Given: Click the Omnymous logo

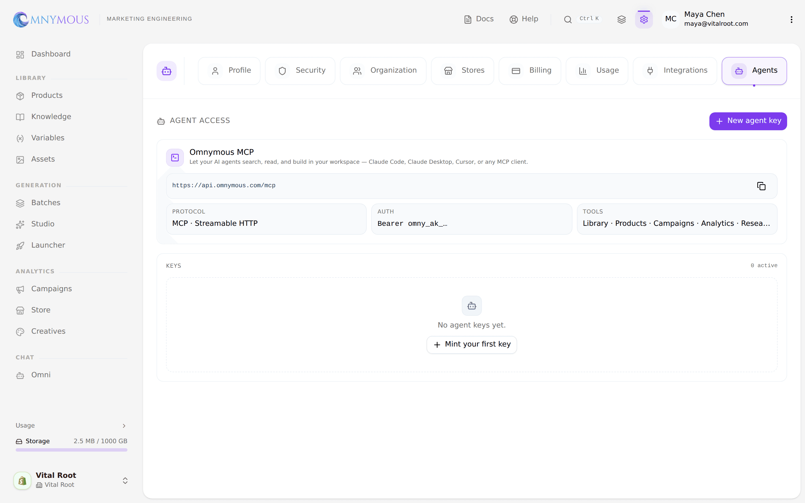Looking at the screenshot, I should [x=51, y=19].
